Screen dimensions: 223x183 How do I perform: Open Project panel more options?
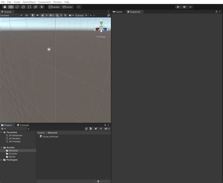pyautogui.click(x=108, y=125)
